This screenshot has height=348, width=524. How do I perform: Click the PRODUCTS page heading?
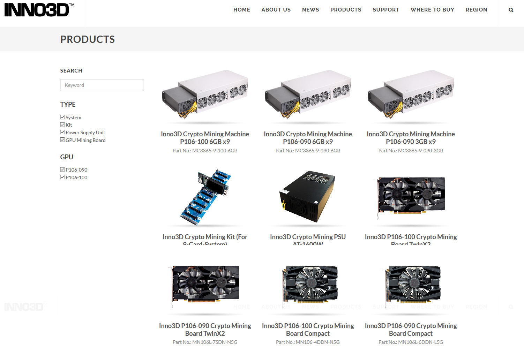(x=88, y=39)
